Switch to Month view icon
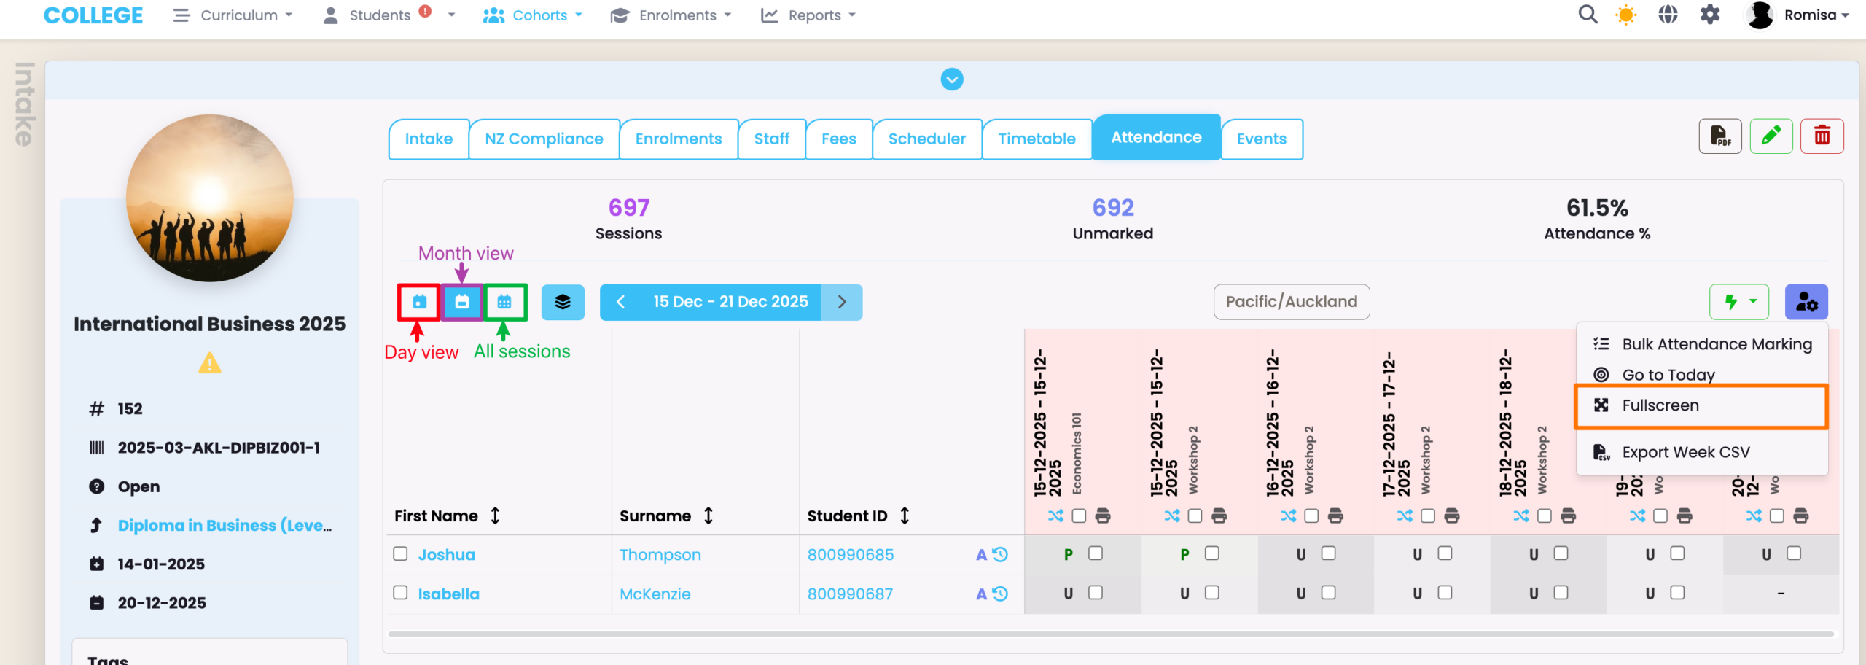Viewport: 1866px width, 665px height. click(x=462, y=302)
